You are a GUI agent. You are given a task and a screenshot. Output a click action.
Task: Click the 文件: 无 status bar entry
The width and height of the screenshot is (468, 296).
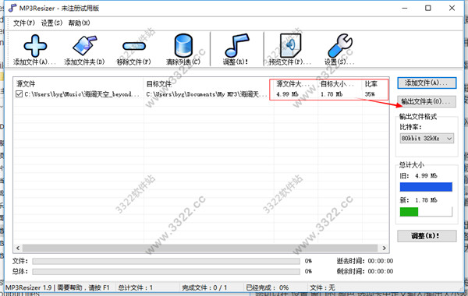(323, 287)
